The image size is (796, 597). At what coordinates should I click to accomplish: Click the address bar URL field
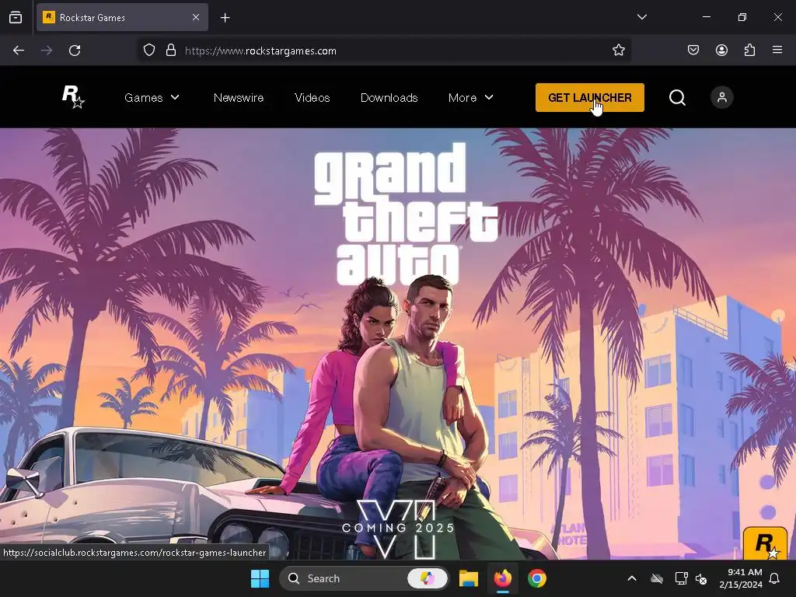(385, 51)
